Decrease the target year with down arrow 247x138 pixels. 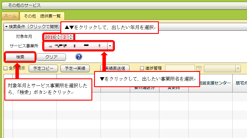click(58, 38)
